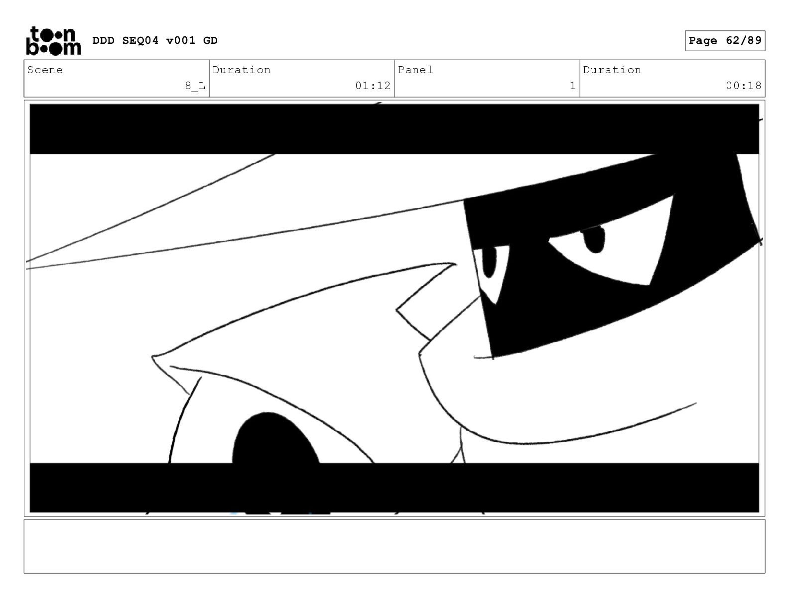The width and height of the screenshot is (789, 609).
Task: Click the storyboard panel drawing thumbnail
Action: tap(394, 308)
